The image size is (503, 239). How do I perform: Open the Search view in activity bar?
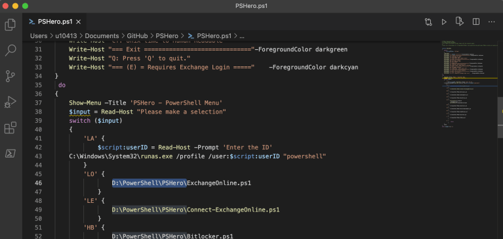coord(10,51)
